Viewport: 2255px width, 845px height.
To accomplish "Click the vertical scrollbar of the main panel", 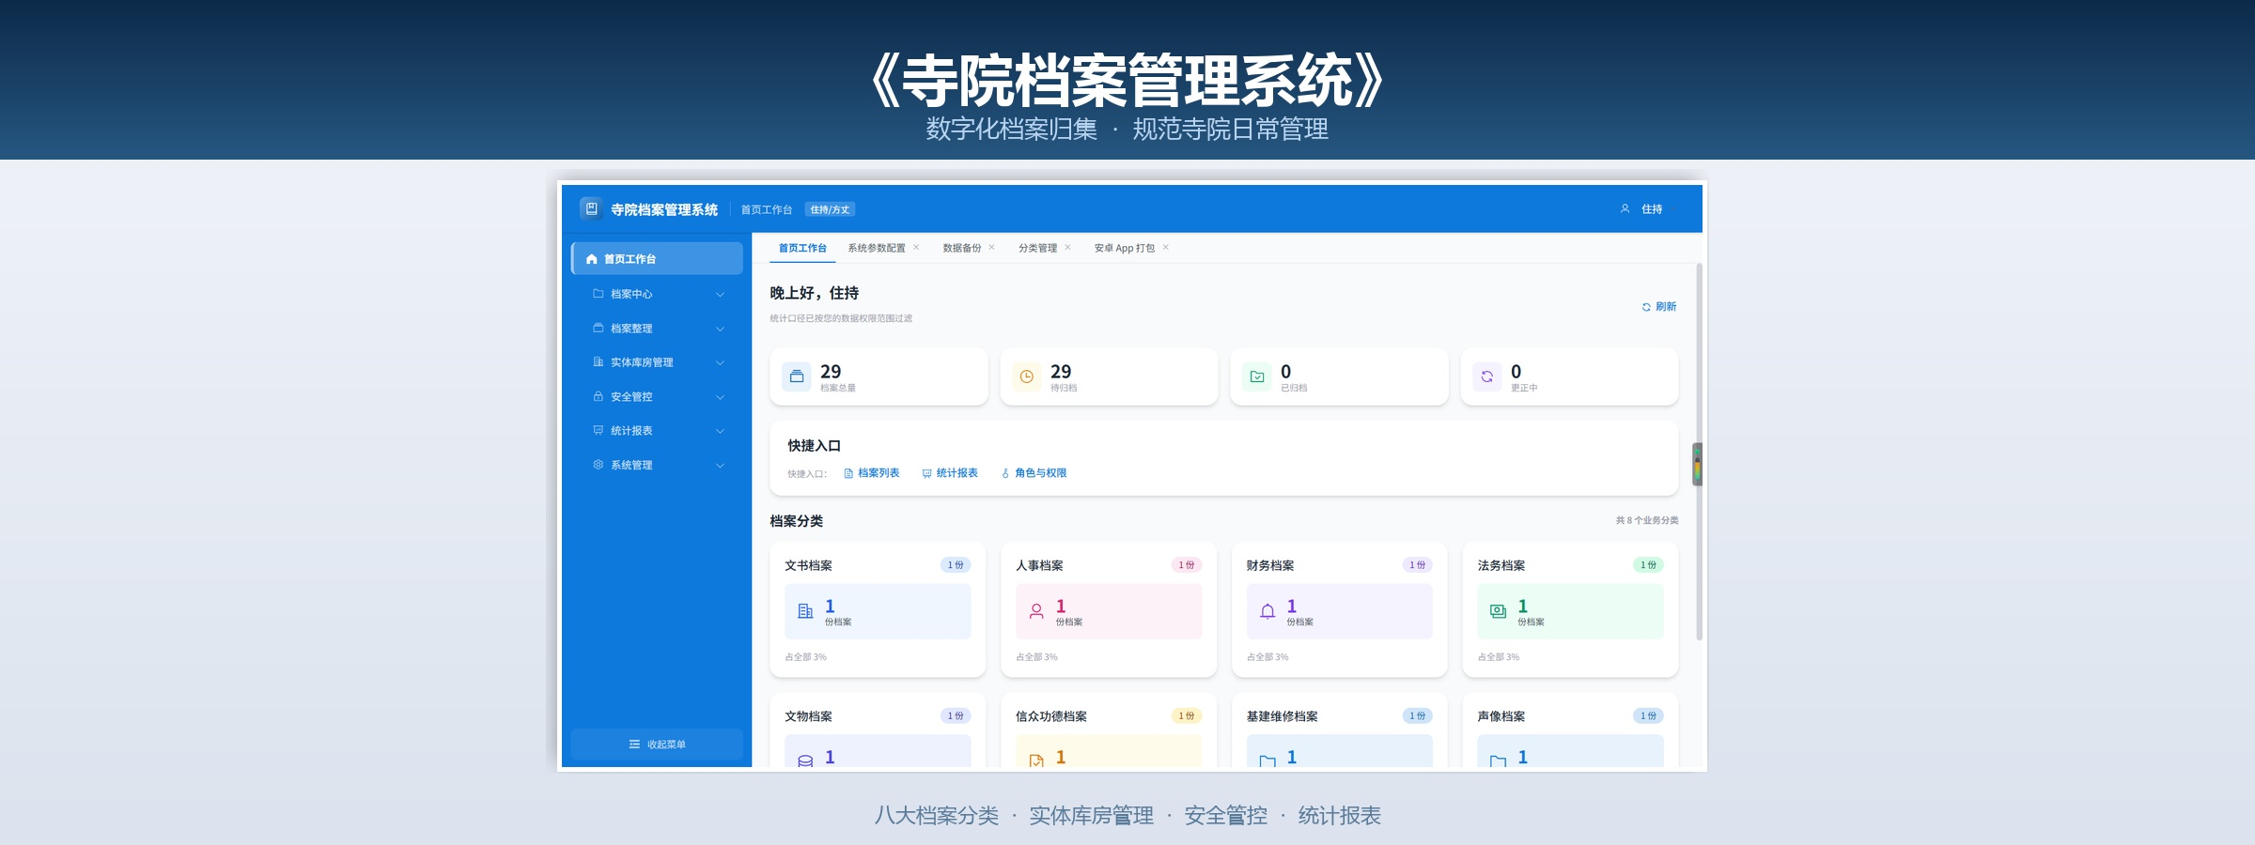I will (x=1699, y=451).
